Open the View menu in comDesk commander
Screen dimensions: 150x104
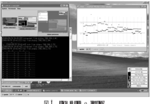(19, 8)
